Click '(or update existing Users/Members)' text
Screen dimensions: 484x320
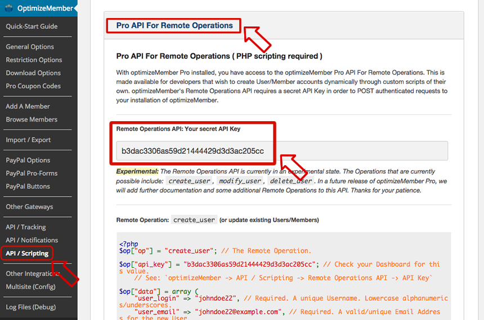point(269,220)
